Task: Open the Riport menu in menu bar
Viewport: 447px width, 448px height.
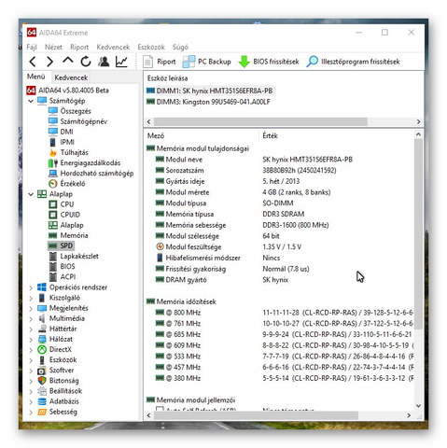Action: point(79,47)
